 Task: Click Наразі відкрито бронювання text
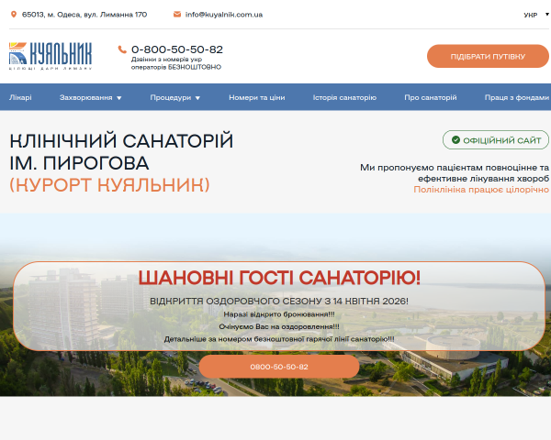coord(279,314)
